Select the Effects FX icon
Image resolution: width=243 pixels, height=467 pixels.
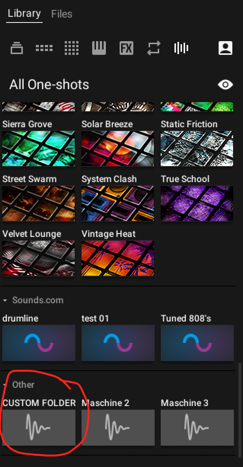pyautogui.click(x=126, y=48)
